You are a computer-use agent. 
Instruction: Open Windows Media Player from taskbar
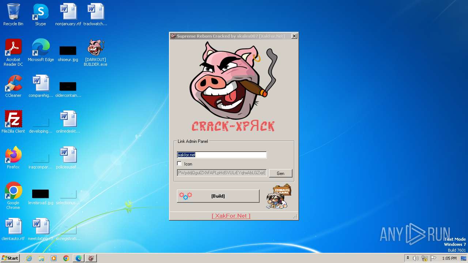[x=54, y=258]
